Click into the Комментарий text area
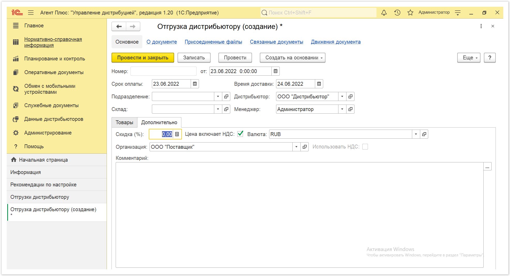This screenshot has width=510, height=276. click(x=299, y=215)
